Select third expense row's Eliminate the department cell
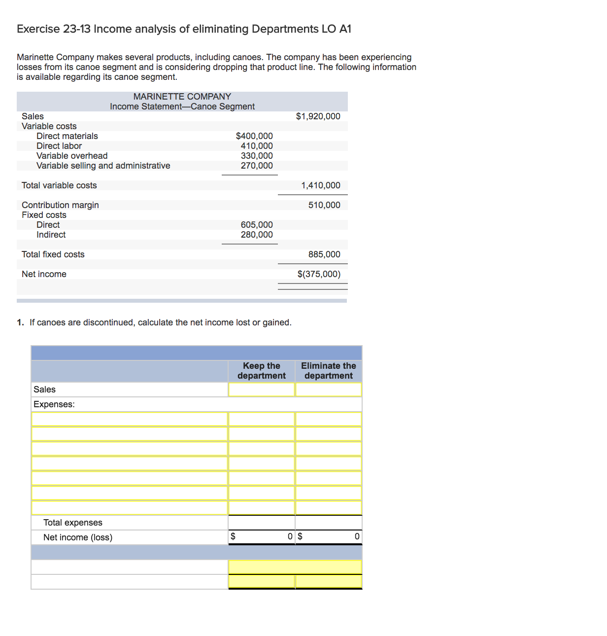607x636 pixels. pyautogui.click(x=329, y=449)
